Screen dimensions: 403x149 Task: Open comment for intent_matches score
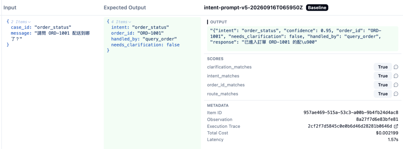click(396, 76)
